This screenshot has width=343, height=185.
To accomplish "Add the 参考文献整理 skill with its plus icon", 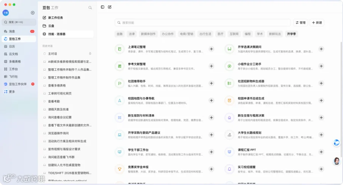I will tap(211, 66).
